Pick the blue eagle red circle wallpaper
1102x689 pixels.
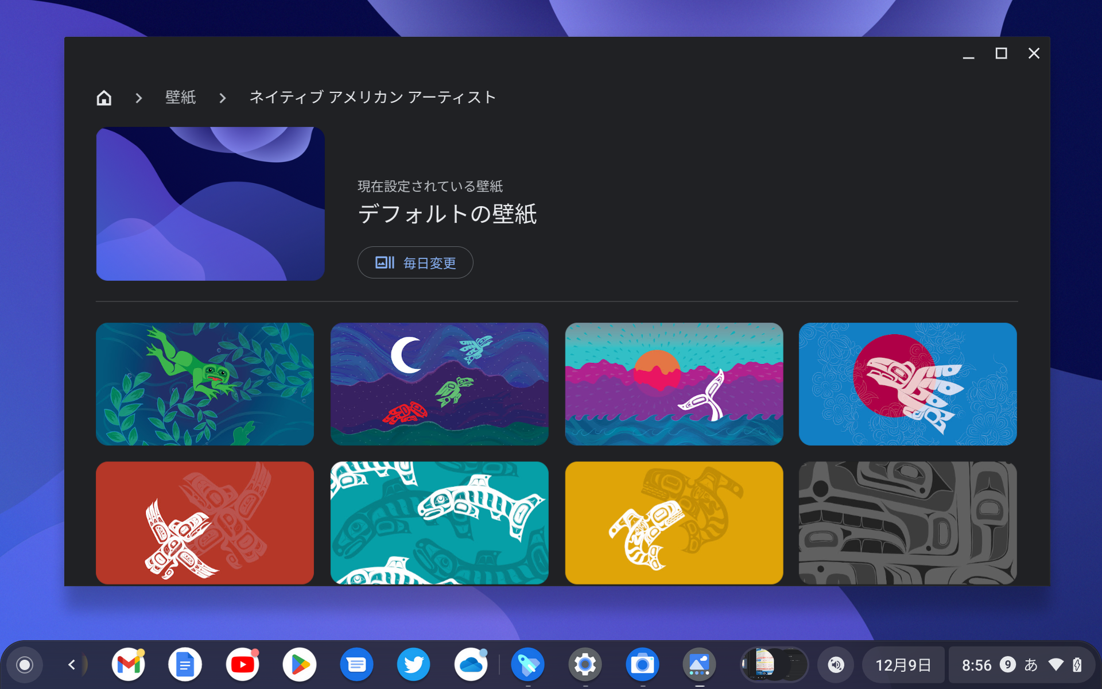pos(907,384)
